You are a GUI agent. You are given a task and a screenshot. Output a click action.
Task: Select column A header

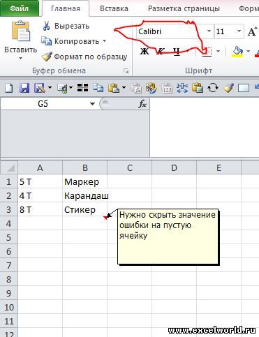coord(40,167)
